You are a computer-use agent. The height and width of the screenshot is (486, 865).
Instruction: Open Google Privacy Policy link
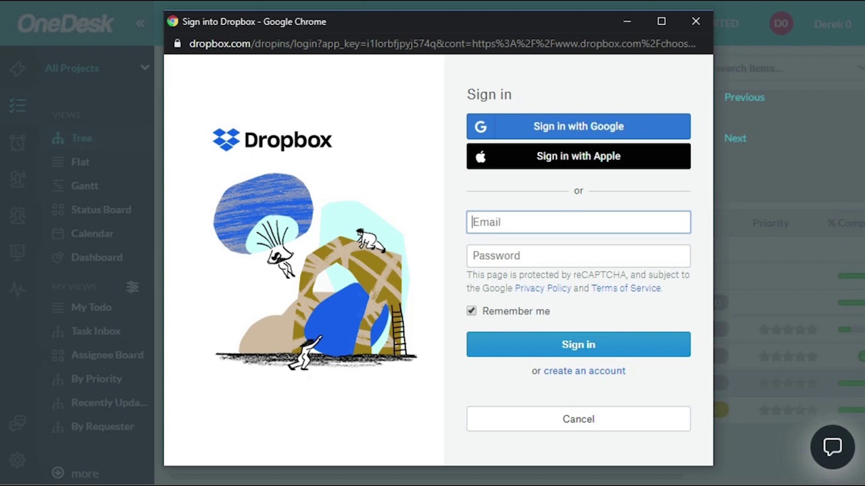tap(543, 288)
